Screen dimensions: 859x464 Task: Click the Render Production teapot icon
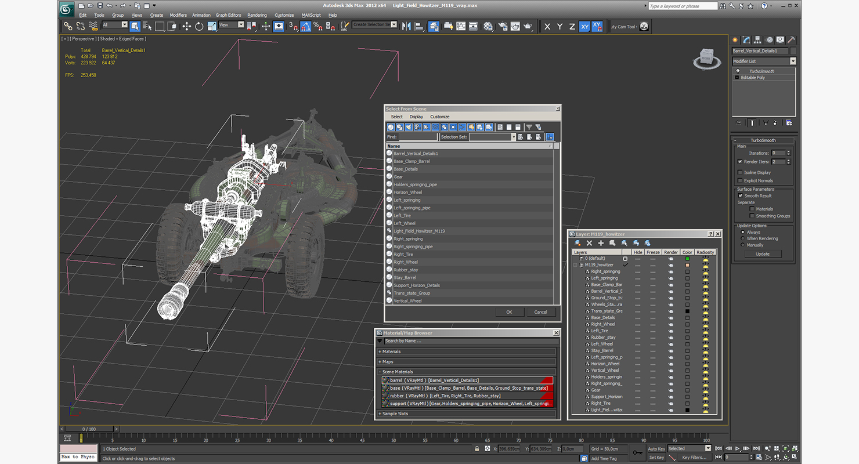coord(528,26)
